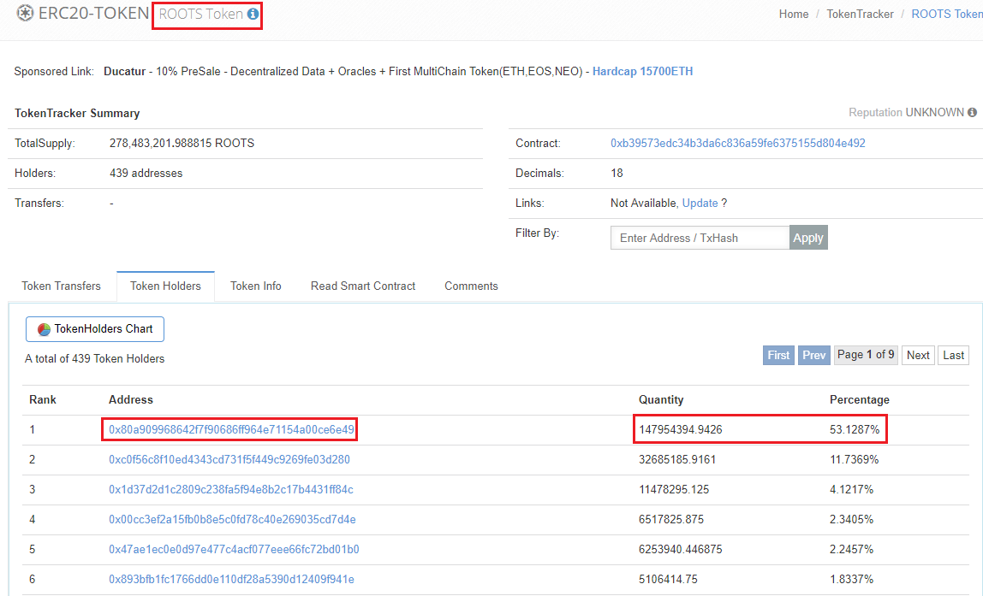Select percentage 2.3405% cell
Image resolution: width=983 pixels, height=596 pixels.
[x=851, y=520]
